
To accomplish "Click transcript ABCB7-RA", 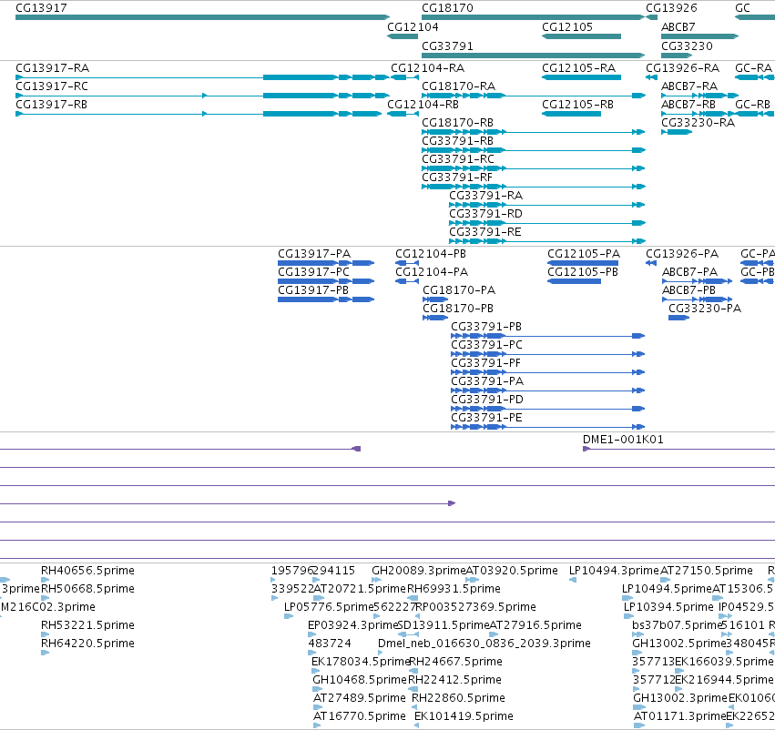I will pos(700,96).
